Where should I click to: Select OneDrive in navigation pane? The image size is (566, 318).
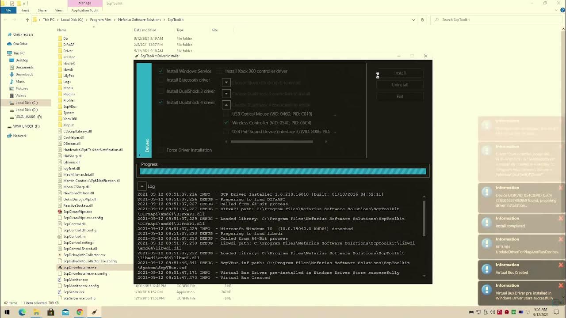[20, 44]
